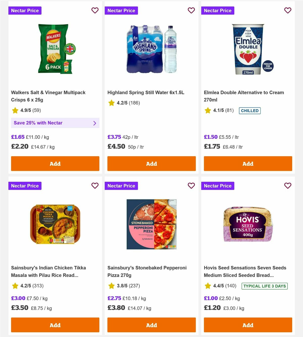
Task: Favourite the Stonebaked Pepperoni Pizza
Action: click(191, 186)
